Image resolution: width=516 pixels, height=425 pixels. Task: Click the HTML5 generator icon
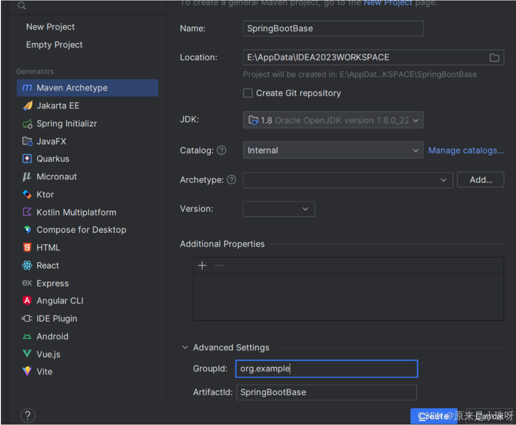coord(27,247)
